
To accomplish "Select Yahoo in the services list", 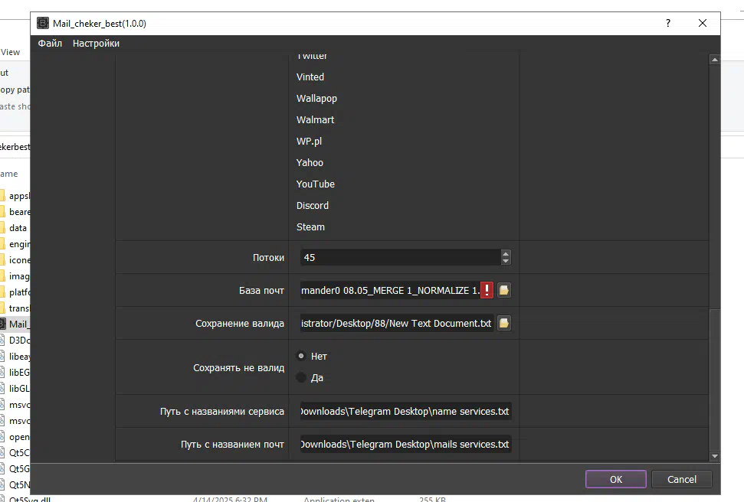I will [310, 162].
